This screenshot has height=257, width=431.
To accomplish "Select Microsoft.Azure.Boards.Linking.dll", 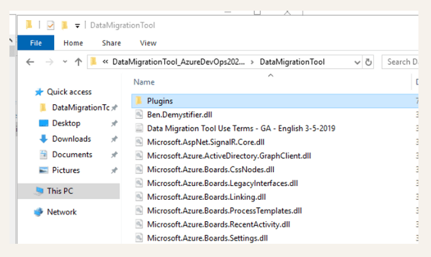I will 206,197.
